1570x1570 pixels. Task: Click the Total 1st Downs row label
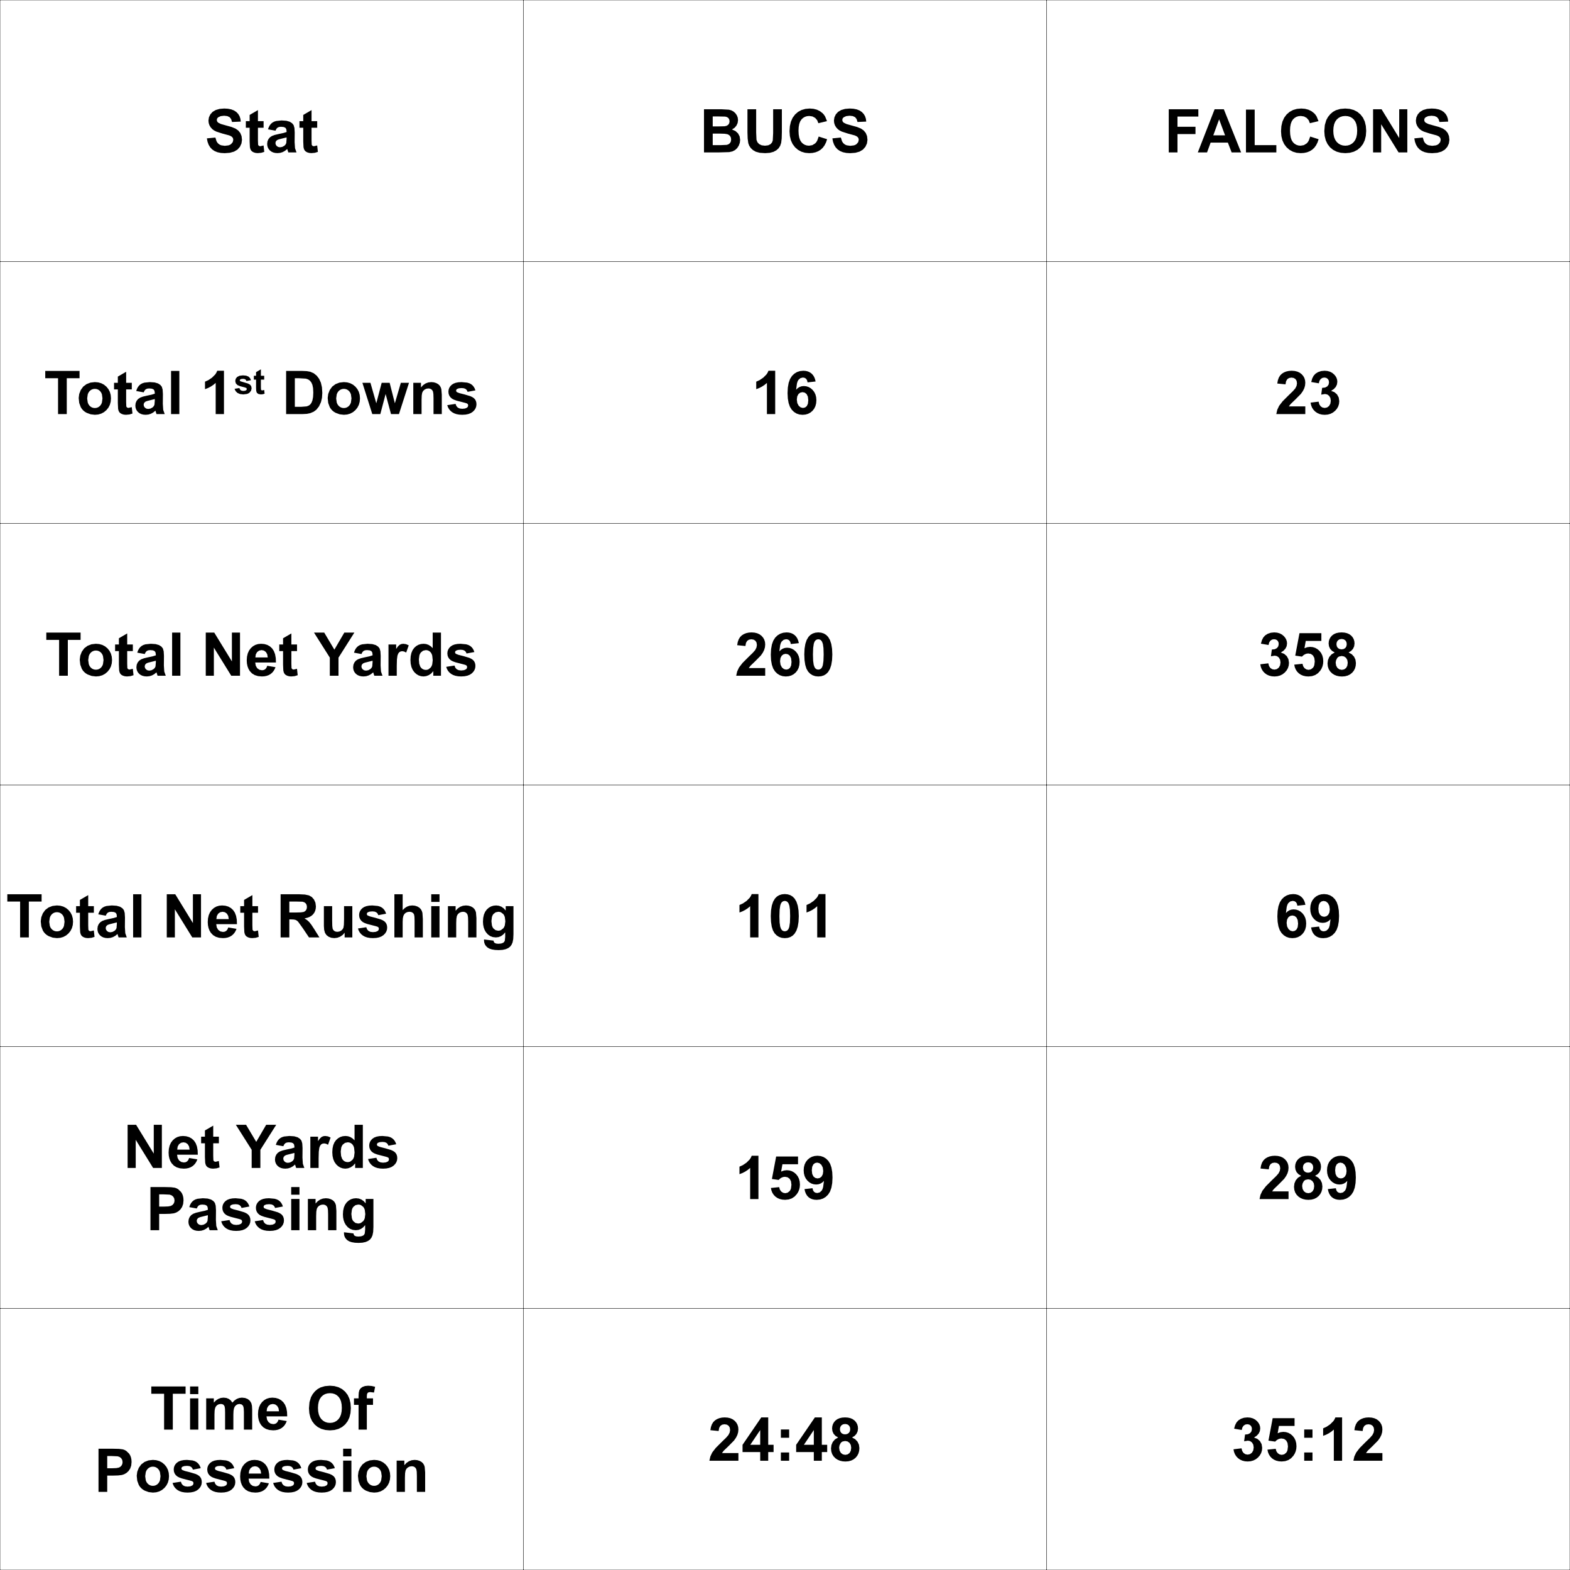[x=262, y=393]
